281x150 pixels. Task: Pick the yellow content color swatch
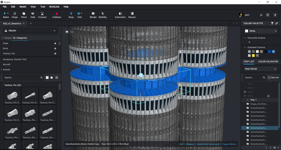tap(253, 56)
